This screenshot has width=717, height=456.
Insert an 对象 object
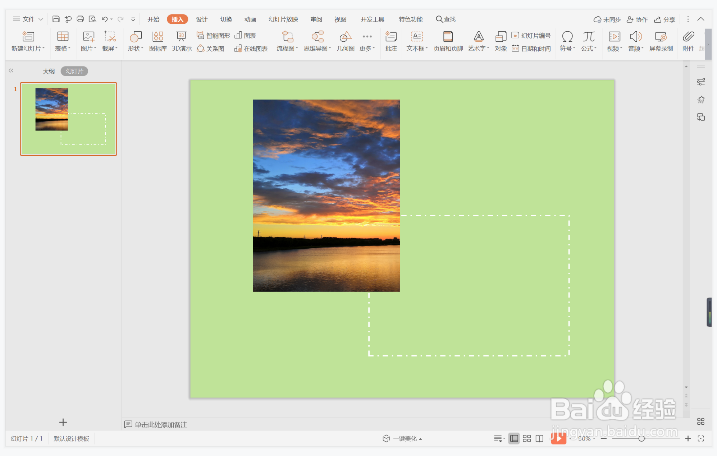(501, 41)
